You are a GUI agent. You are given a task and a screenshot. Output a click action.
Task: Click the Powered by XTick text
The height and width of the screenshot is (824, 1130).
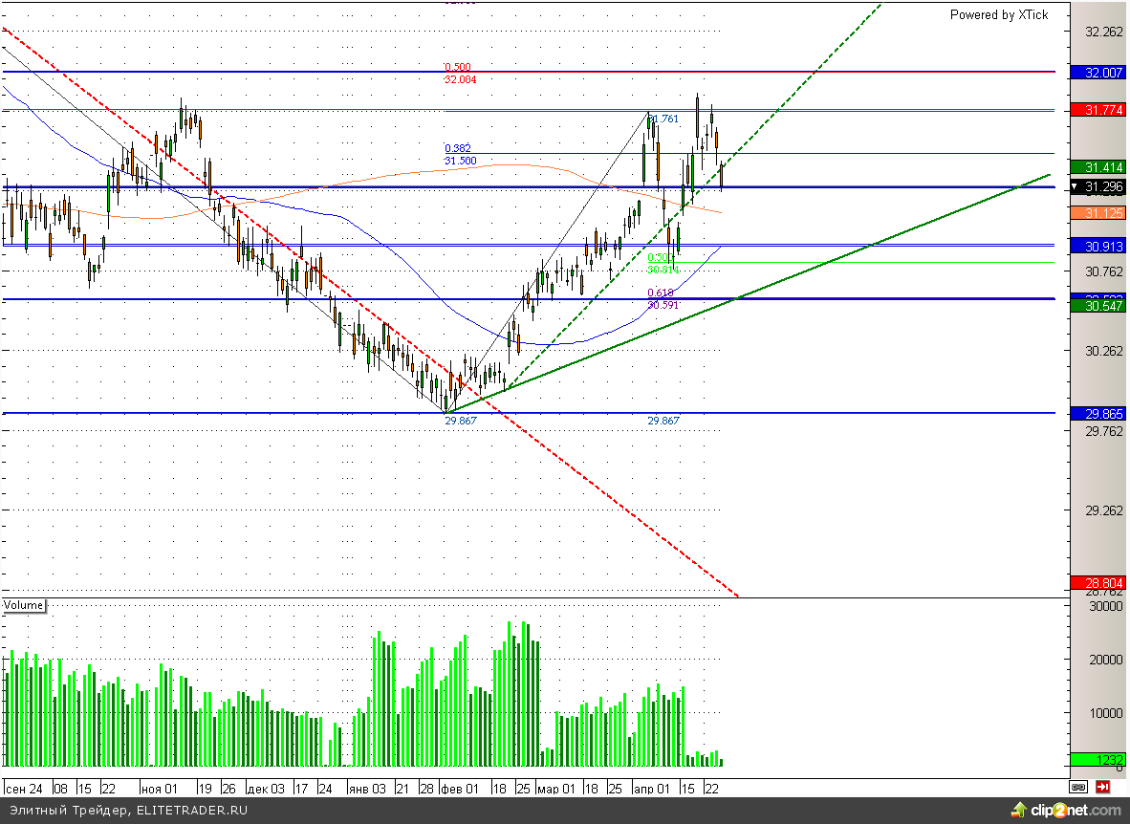(x=998, y=14)
